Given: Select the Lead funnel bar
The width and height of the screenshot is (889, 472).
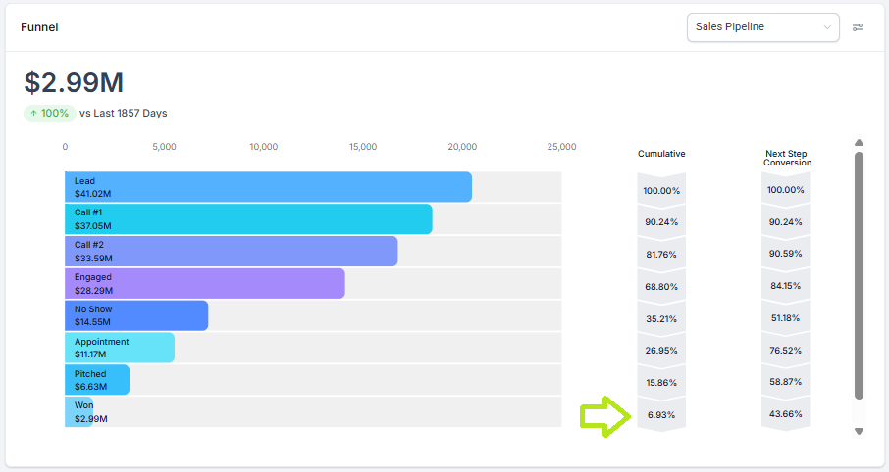Looking at the screenshot, I should [268, 187].
